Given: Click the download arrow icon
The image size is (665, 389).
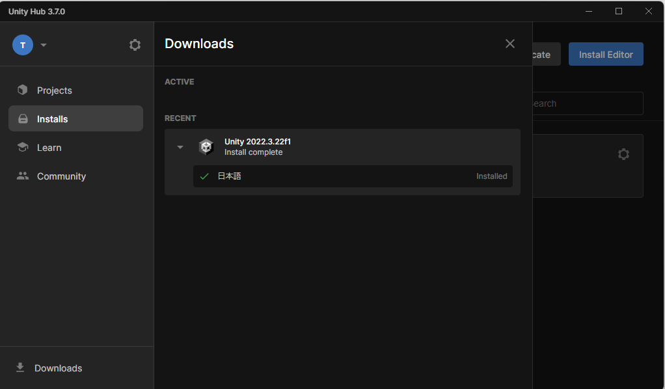Looking at the screenshot, I should point(20,368).
